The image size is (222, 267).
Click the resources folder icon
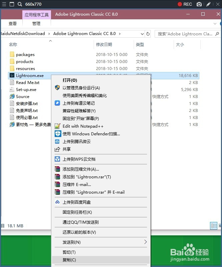point(12,68)
